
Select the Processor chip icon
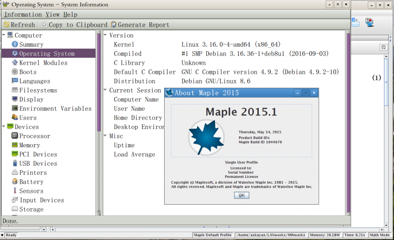[x=15, y=136]
